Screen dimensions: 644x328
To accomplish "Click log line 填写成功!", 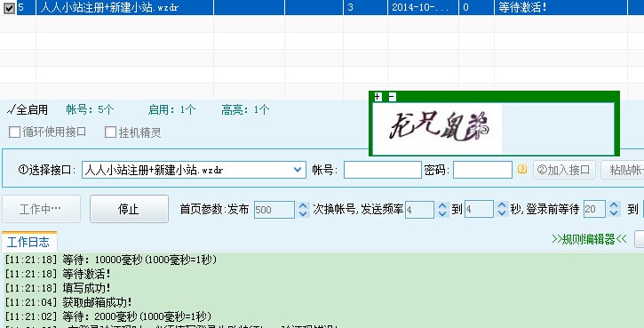I will [58, 288].
